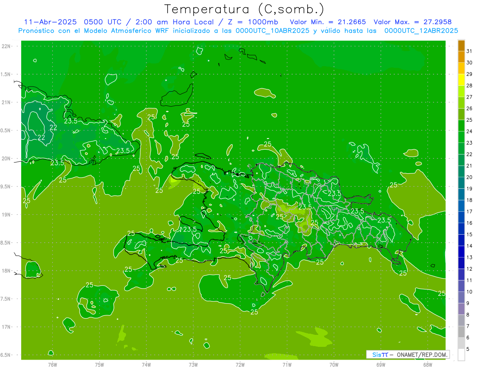Click the legend value "27"
Viewport: 480px width, 370px height.
pyautogui.click(x=470, y=97)
